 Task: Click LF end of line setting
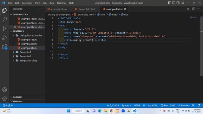point(144,105)
